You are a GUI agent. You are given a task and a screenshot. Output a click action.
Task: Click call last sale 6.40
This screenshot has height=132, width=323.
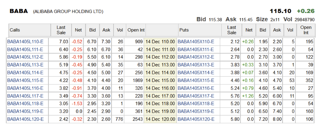pyautogui.click(x=64, y=49)
